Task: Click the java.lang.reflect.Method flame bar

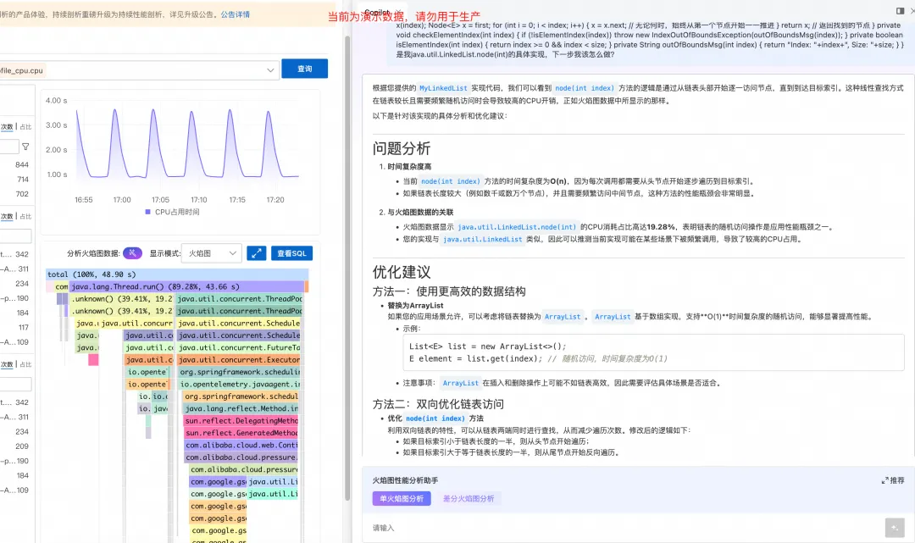Action: point(241,409)
